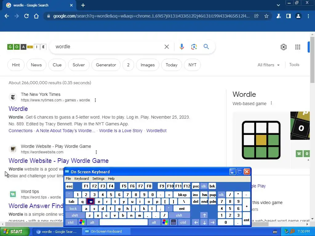The height and width of the screenshot is (236, 315).
Task: Click the right arrow key on On-Screen Keyboard
Action: pos(213,222)
